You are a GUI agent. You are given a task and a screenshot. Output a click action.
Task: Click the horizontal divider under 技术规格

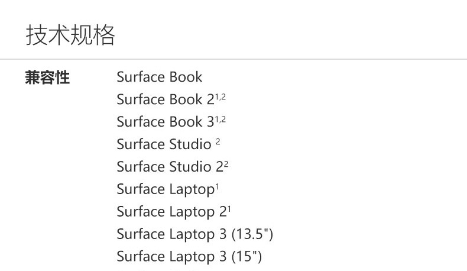(x=234, y=59)
